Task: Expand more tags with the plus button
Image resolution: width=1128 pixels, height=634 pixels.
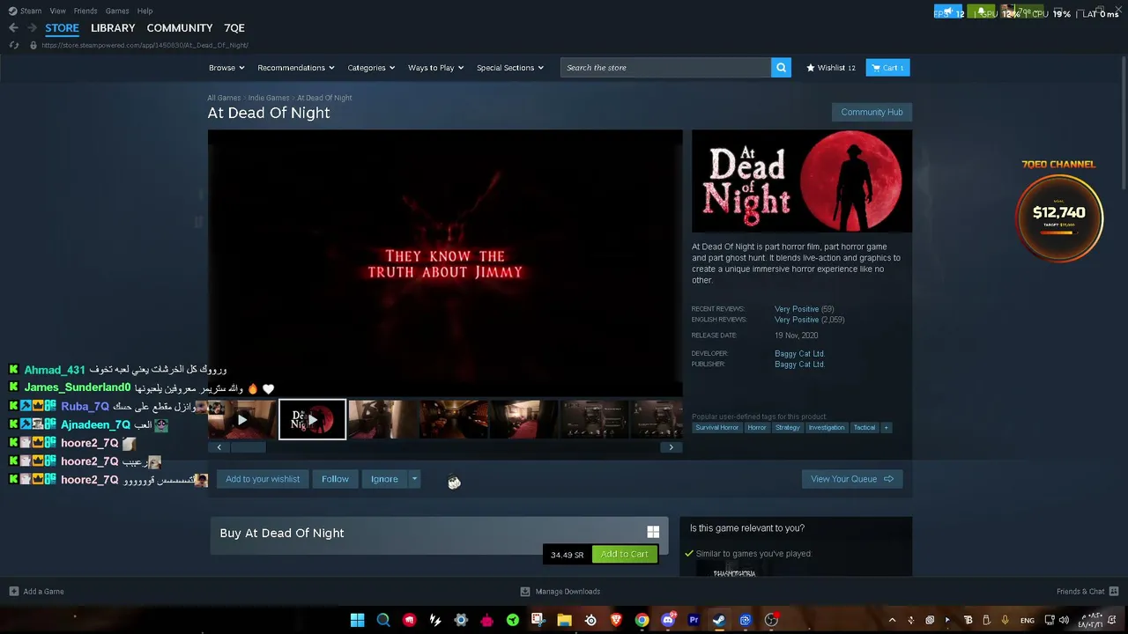Action: pos(886,428)
